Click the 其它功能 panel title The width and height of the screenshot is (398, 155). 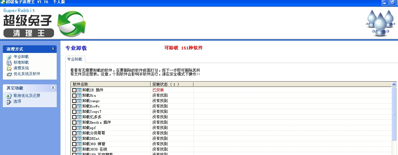click(15, 88)
